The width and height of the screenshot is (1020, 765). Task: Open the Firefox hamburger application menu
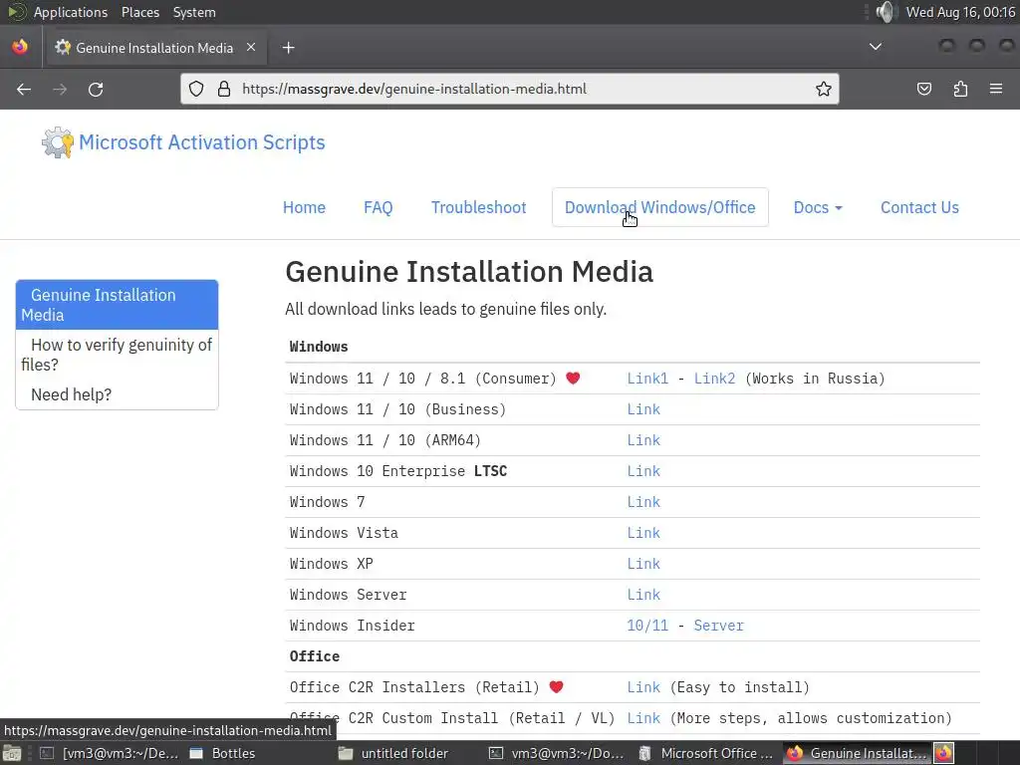(996, 89)
